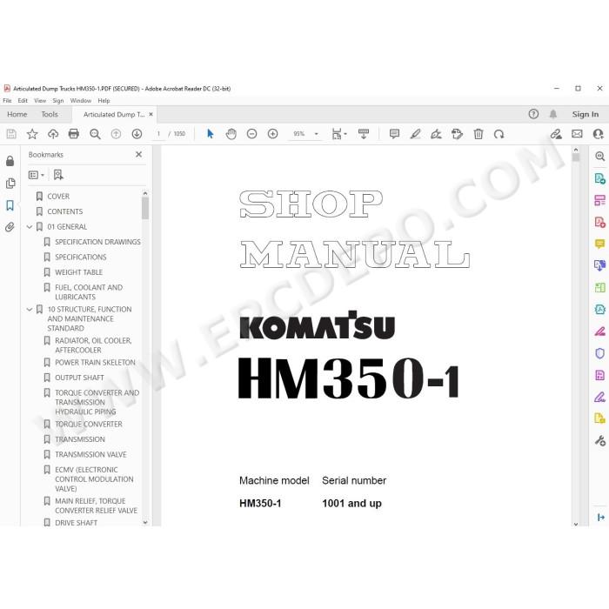
Task: Click bookmarks panel scrollbar thumb
Action: (x=145, y=208)
